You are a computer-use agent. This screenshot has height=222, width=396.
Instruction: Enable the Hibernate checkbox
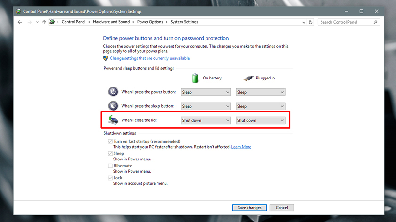tap(110, 166)
